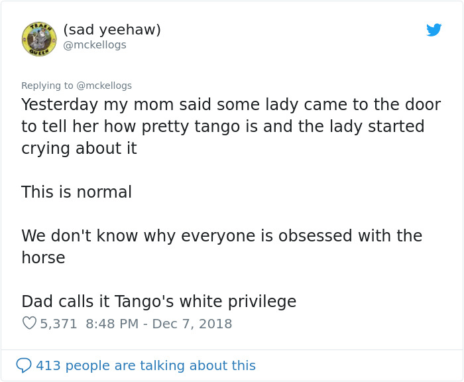Click the word 'horse' in the tweet
464x382 pixels.
[43, 257]
